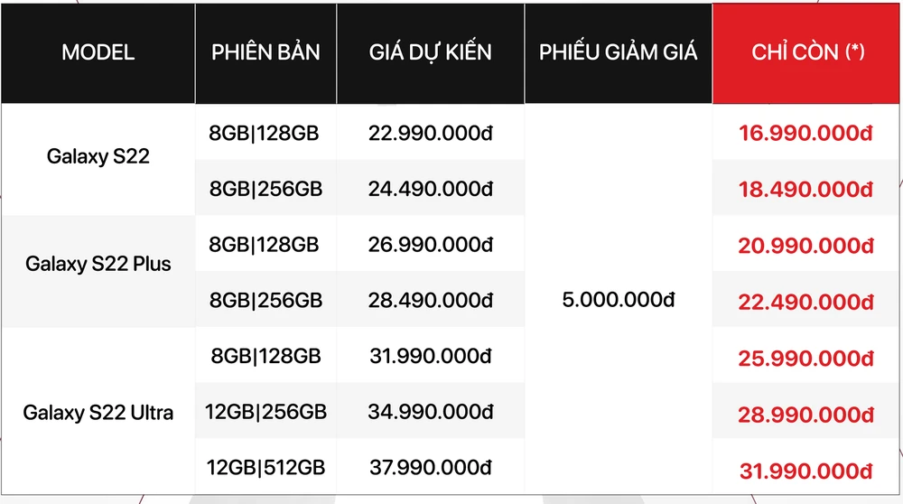The image size is (903, 504).
Task: Select the 24.490.000đ expected price
Action: coord(430,189)
